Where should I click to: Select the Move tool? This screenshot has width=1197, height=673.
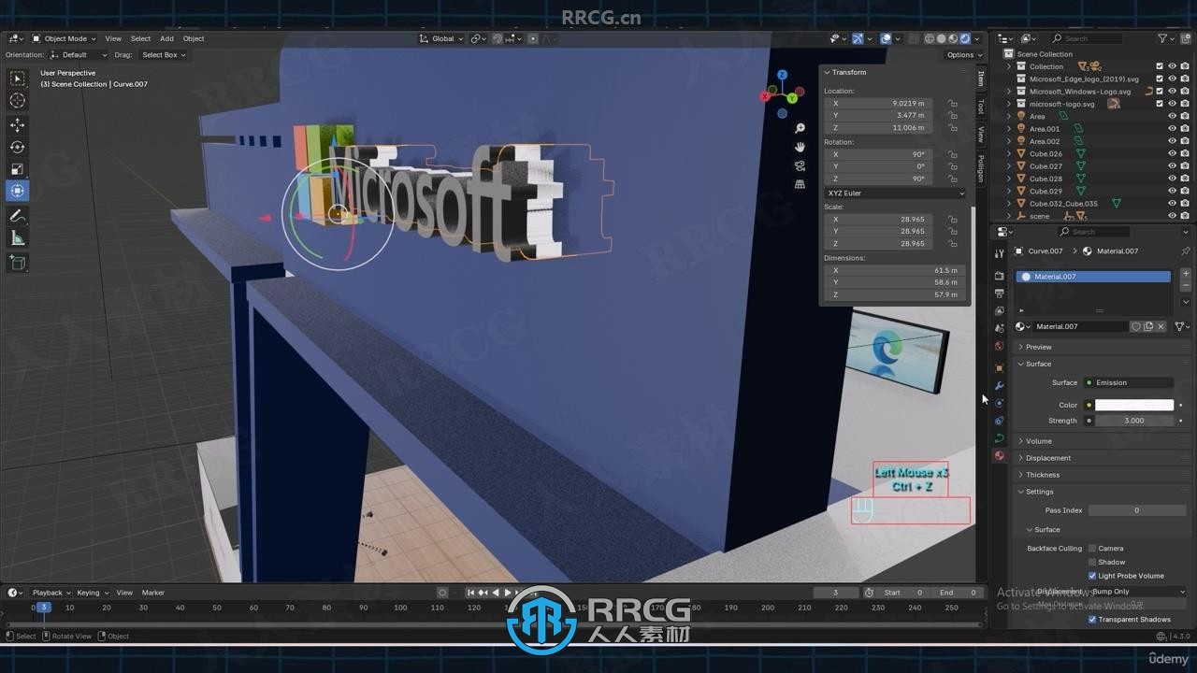(17, 125)
